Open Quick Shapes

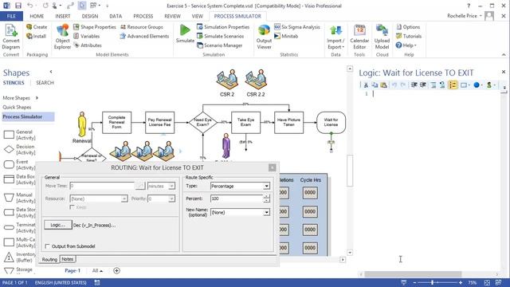point(17,107)
